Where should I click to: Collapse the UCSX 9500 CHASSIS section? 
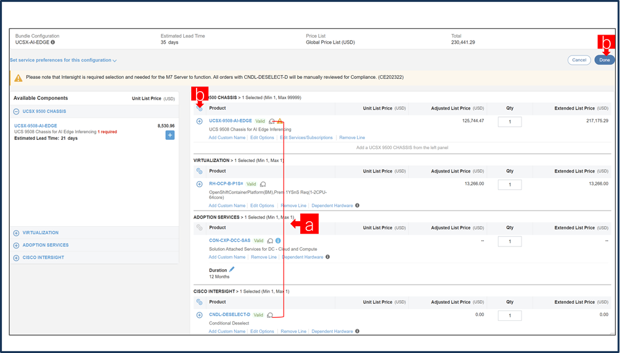[x=16, y=112]
